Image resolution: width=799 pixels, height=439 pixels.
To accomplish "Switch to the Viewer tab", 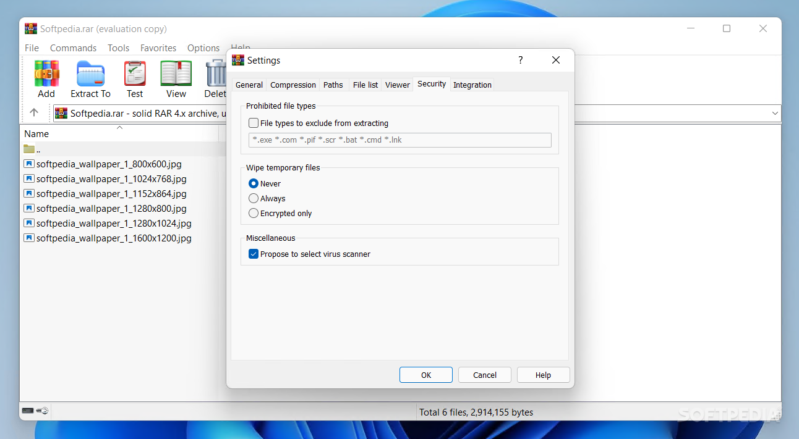I will (x=398, y=85).
